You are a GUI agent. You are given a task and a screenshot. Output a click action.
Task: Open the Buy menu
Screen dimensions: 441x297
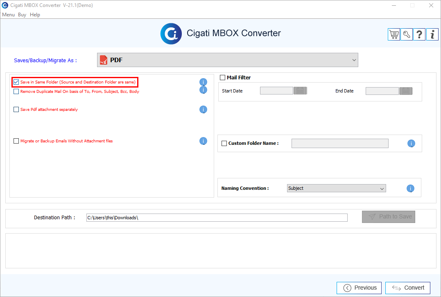(22, 15)
